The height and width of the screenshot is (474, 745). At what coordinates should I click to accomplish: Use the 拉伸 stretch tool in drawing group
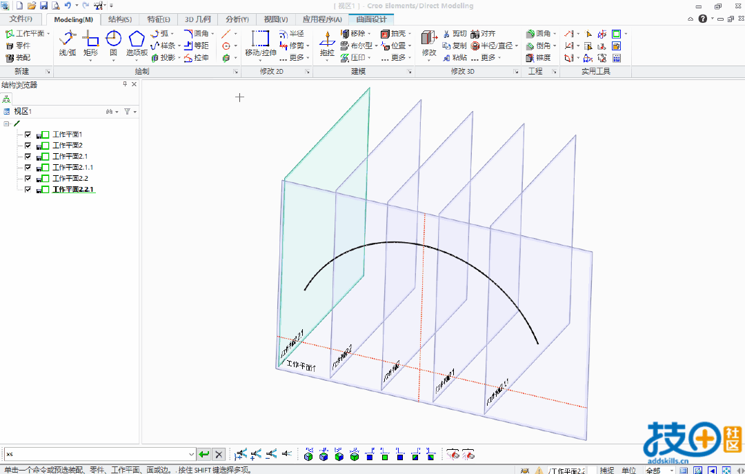coord(196,57)
